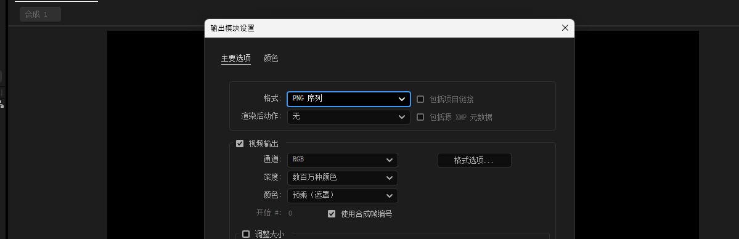Open the 深度 数百万种颜色 dropdown

342,178
